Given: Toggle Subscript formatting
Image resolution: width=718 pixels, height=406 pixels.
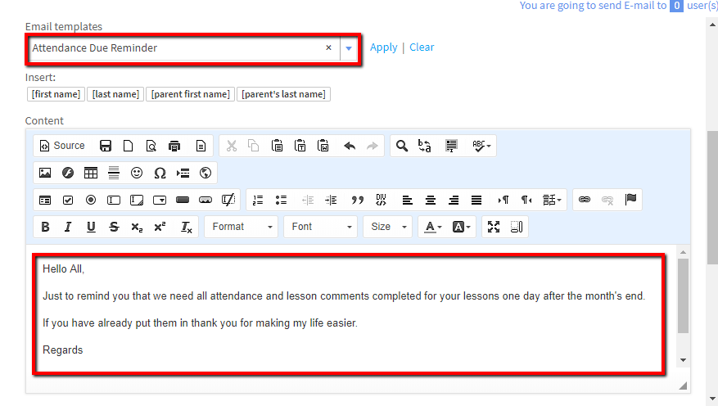Looking at the screenshot, I should (x=137, y=227).
